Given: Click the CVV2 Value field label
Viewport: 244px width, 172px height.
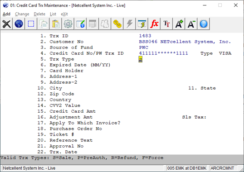Looking at the screenshot, I should pyautogui.click(x=65, y=105).
